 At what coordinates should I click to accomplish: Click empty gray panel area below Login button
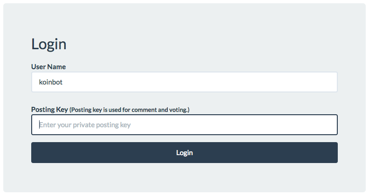pos(184,178)
